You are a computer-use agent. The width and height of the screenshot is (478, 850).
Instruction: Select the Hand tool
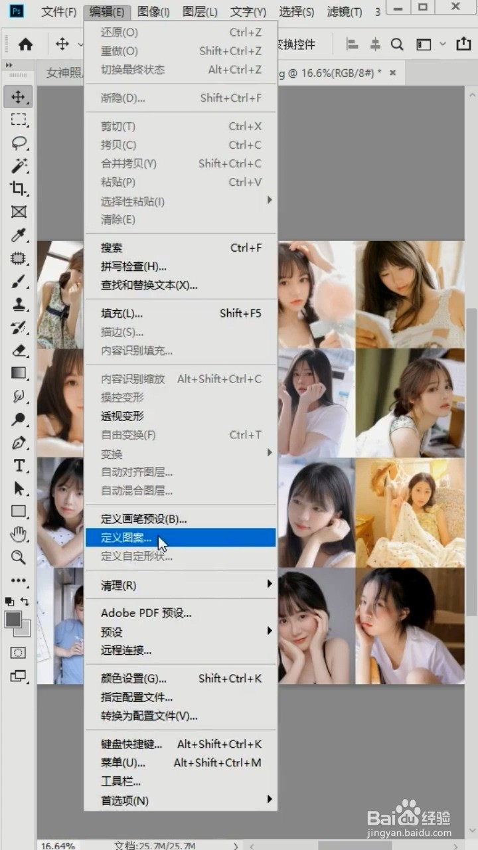(18, 534)
